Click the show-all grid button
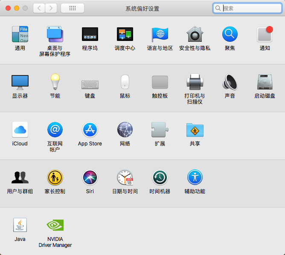 pos(73,8)
